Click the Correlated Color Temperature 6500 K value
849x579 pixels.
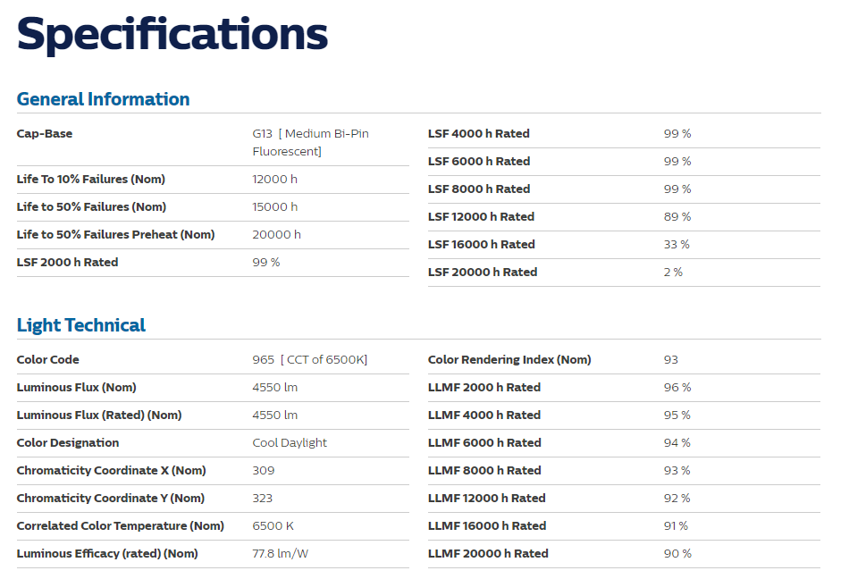(x=273, y=526)
